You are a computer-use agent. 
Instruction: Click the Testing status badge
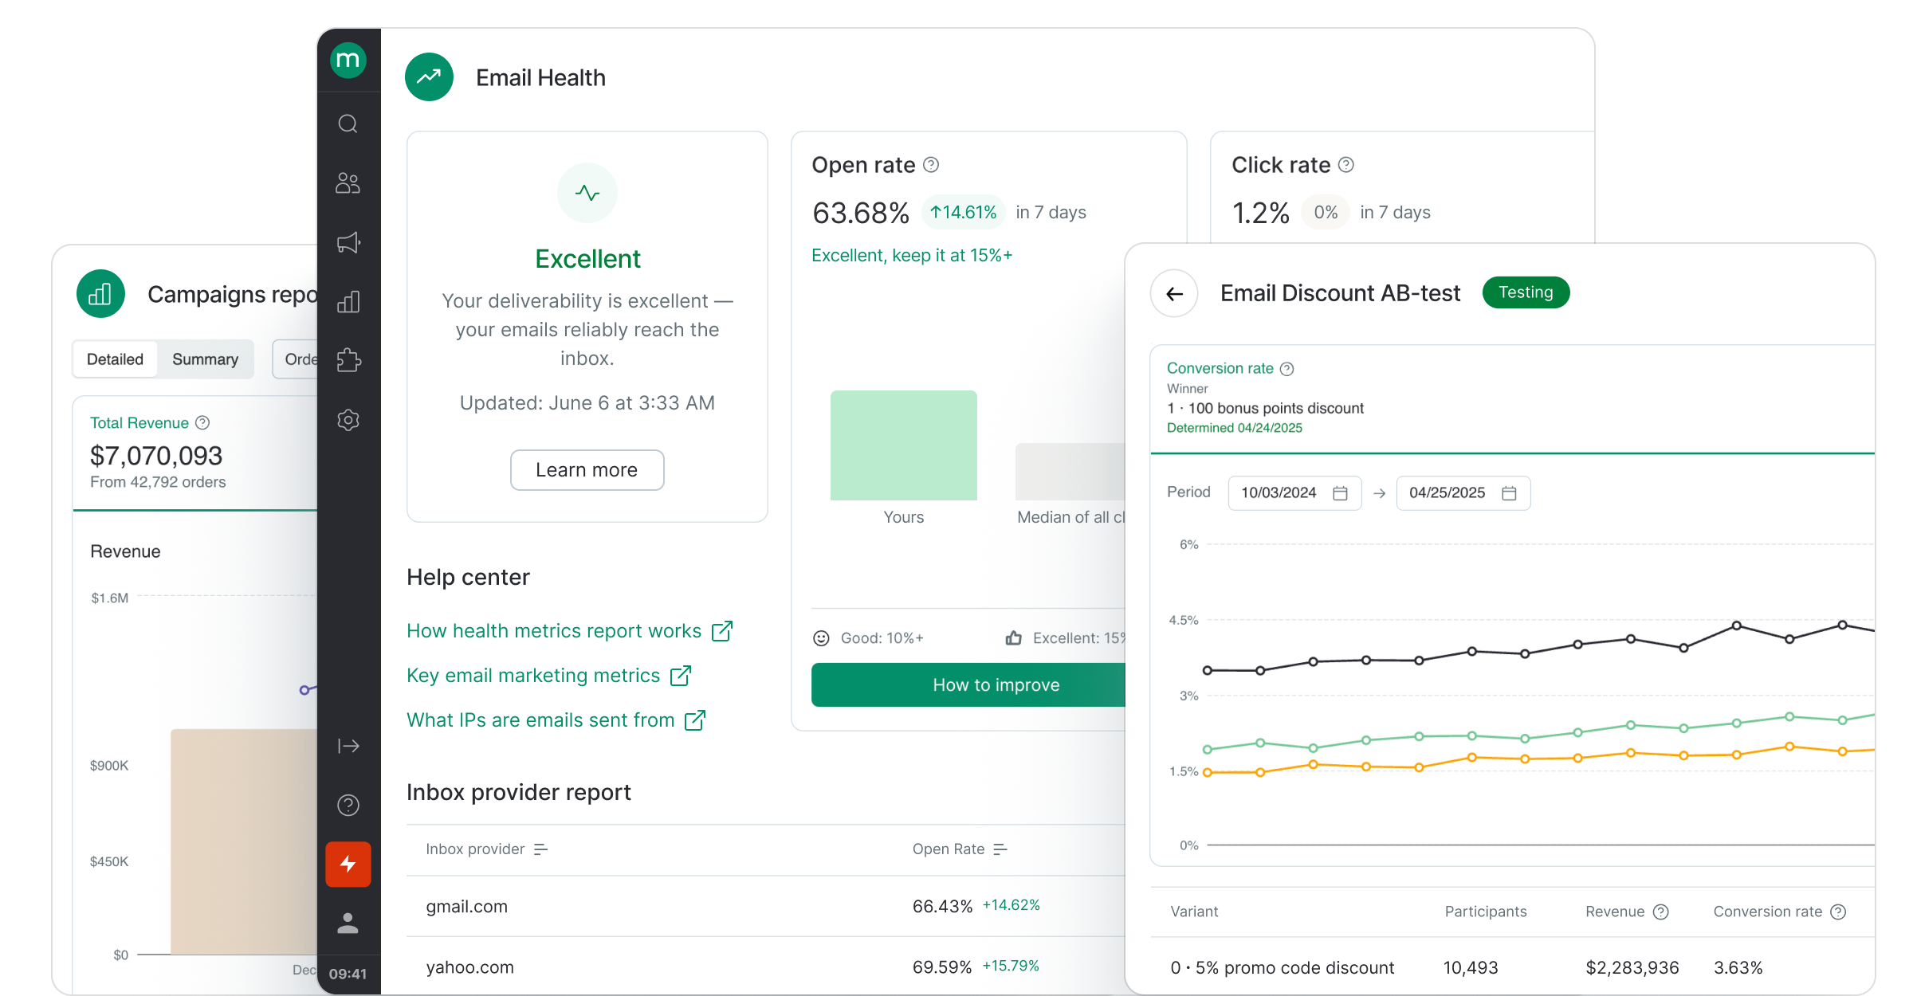point(1526,292)
